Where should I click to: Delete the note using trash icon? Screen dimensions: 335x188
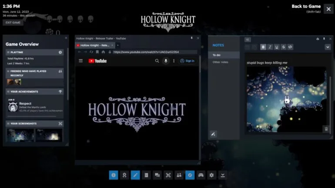click(326, 129)
